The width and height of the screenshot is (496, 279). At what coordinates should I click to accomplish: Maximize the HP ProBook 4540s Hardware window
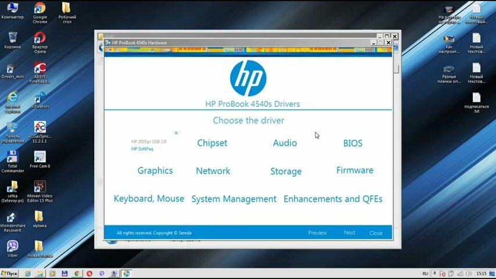click(x=381, y=42)
